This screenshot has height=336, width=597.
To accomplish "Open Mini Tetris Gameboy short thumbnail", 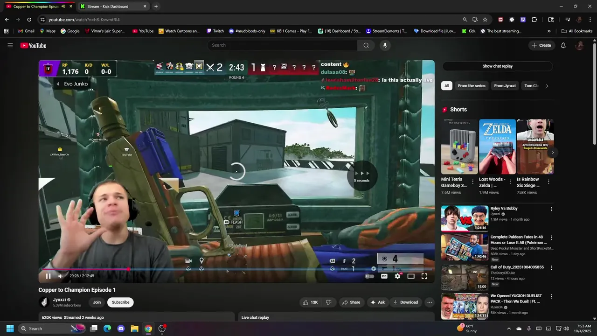I will [x=459, y=147].
